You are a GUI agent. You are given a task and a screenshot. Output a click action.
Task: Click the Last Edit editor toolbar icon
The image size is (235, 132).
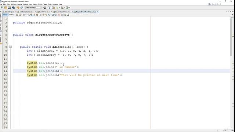coord(17,15)
